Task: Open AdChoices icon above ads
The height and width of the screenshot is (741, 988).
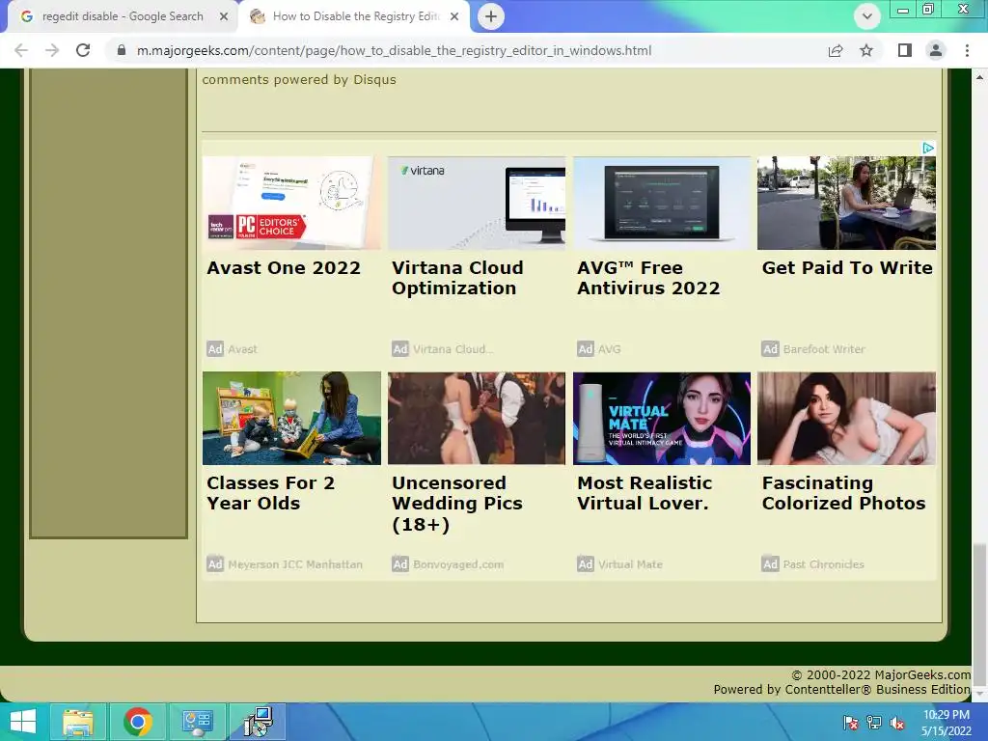Action: 928,148
